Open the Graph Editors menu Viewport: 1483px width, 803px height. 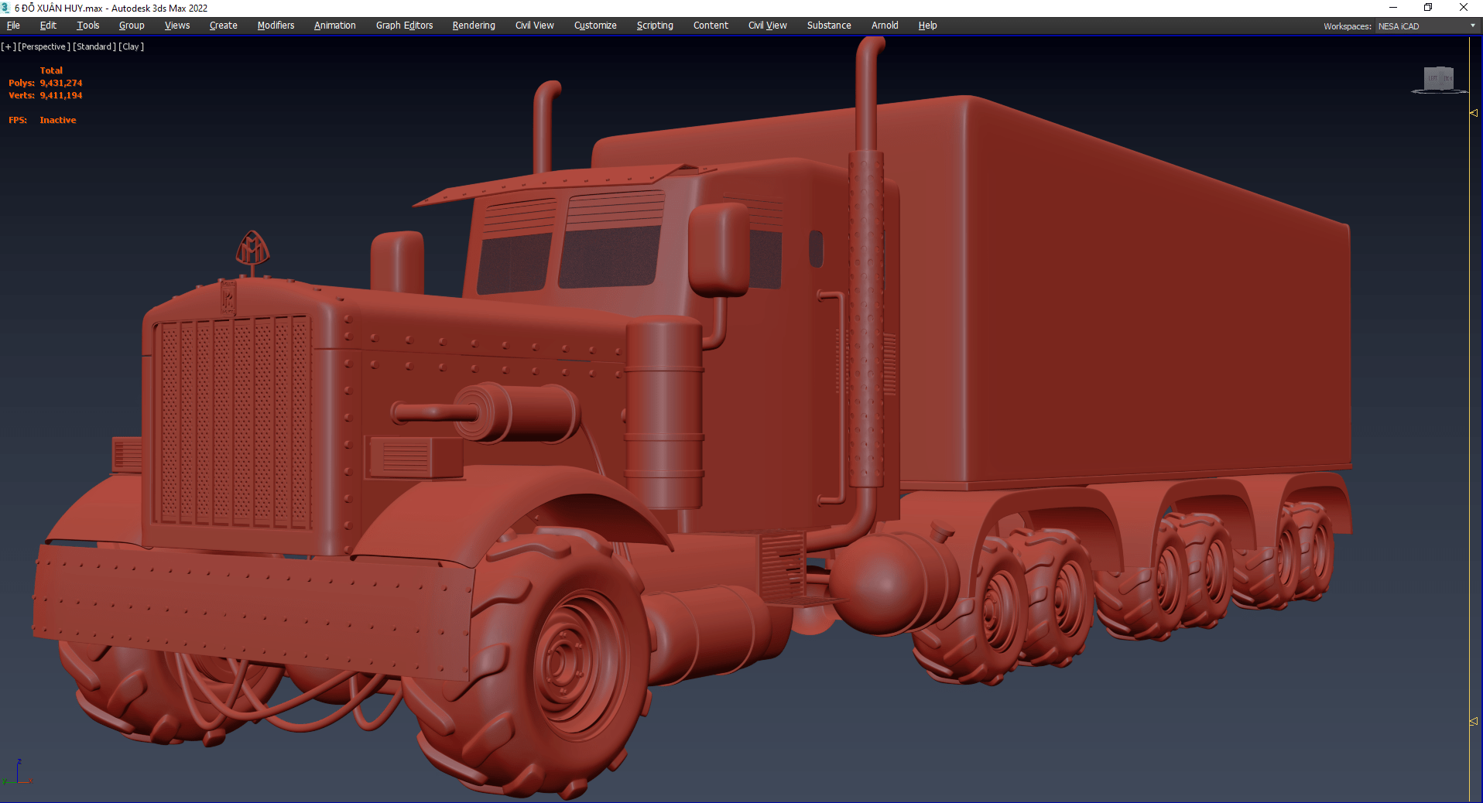point(404,26)
